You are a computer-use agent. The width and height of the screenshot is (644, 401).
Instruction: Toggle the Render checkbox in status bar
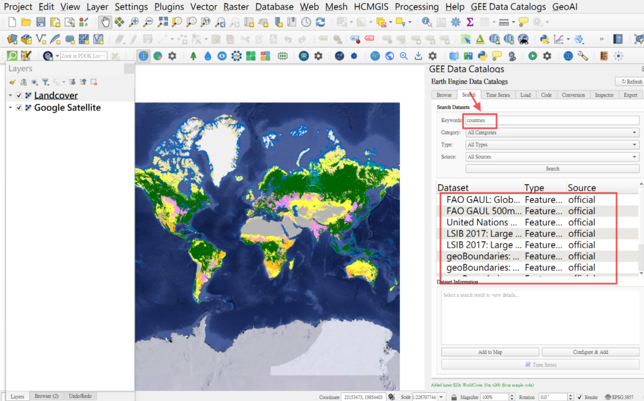(580, 397)
